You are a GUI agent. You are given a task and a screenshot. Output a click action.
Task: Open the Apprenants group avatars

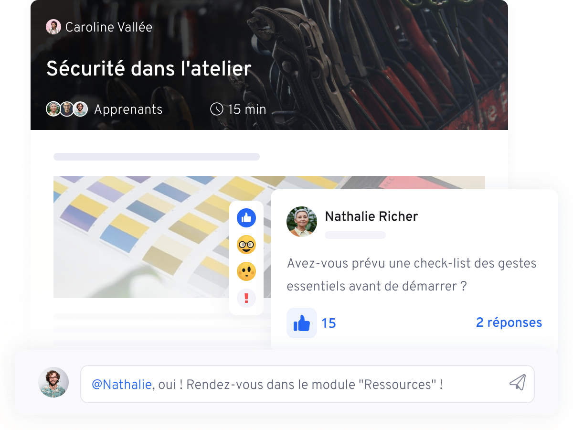click(67, 109)
